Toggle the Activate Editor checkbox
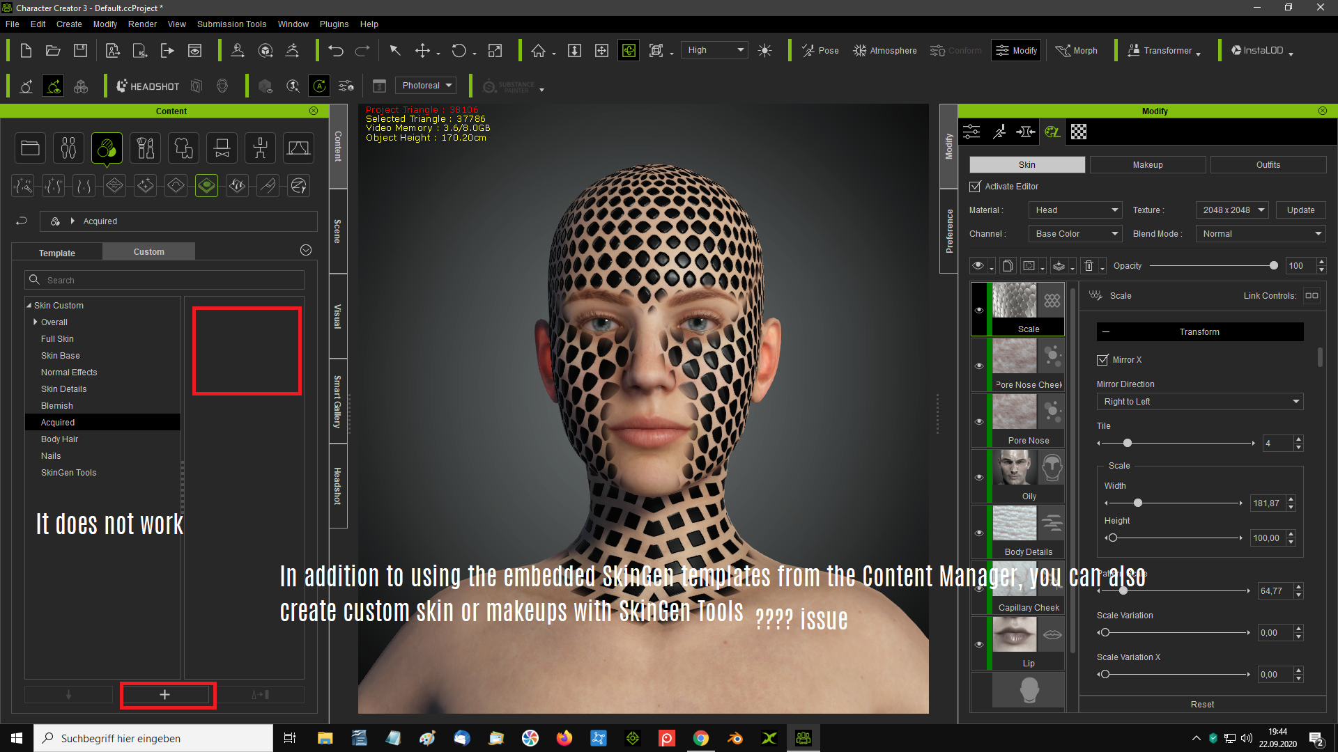The height and width of the screenshot is (752, 1338). [975, 187]
